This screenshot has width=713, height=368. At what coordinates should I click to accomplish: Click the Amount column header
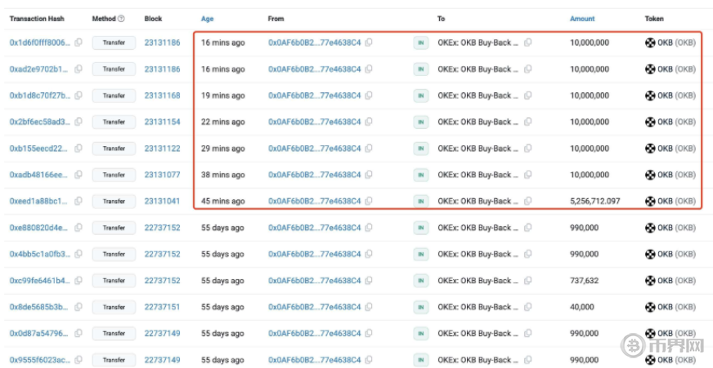[582, 19]
